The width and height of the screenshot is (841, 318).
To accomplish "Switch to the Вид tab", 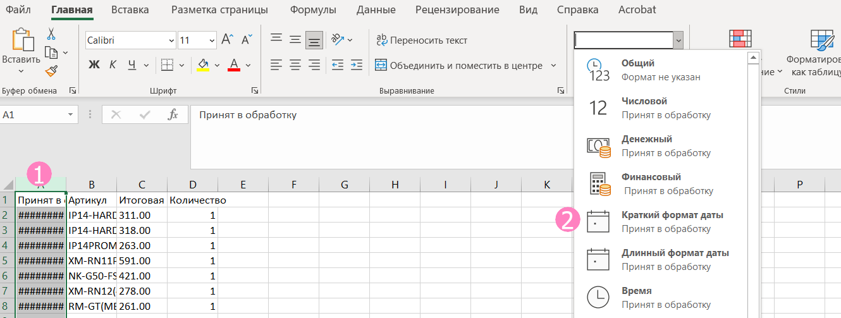I will 528,9.
